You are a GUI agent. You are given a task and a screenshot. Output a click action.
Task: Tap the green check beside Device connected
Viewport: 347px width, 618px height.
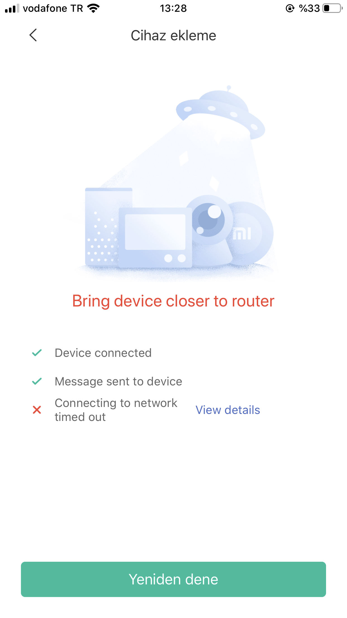pyautogui.click(x=37, y=353)
